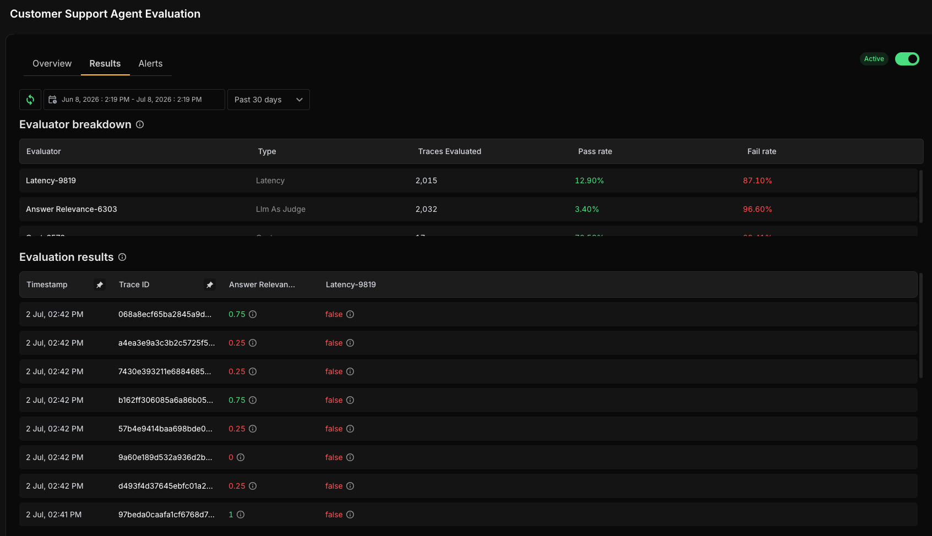This screenshot has width=932, height=536.
Task: Pin the Timestamp column
Action: (100, 285)
